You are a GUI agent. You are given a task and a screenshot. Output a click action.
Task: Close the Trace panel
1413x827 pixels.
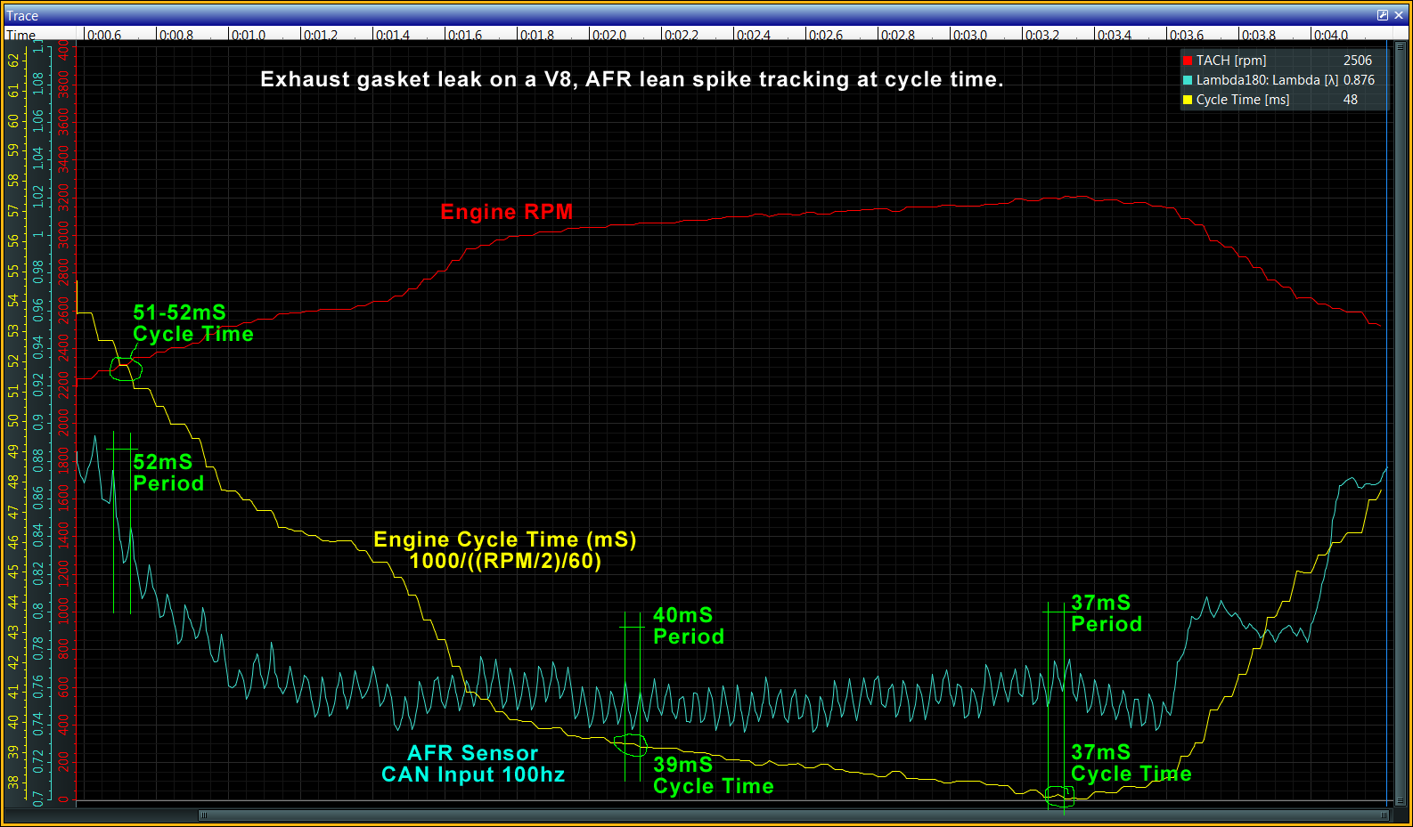pos(1399,15)
